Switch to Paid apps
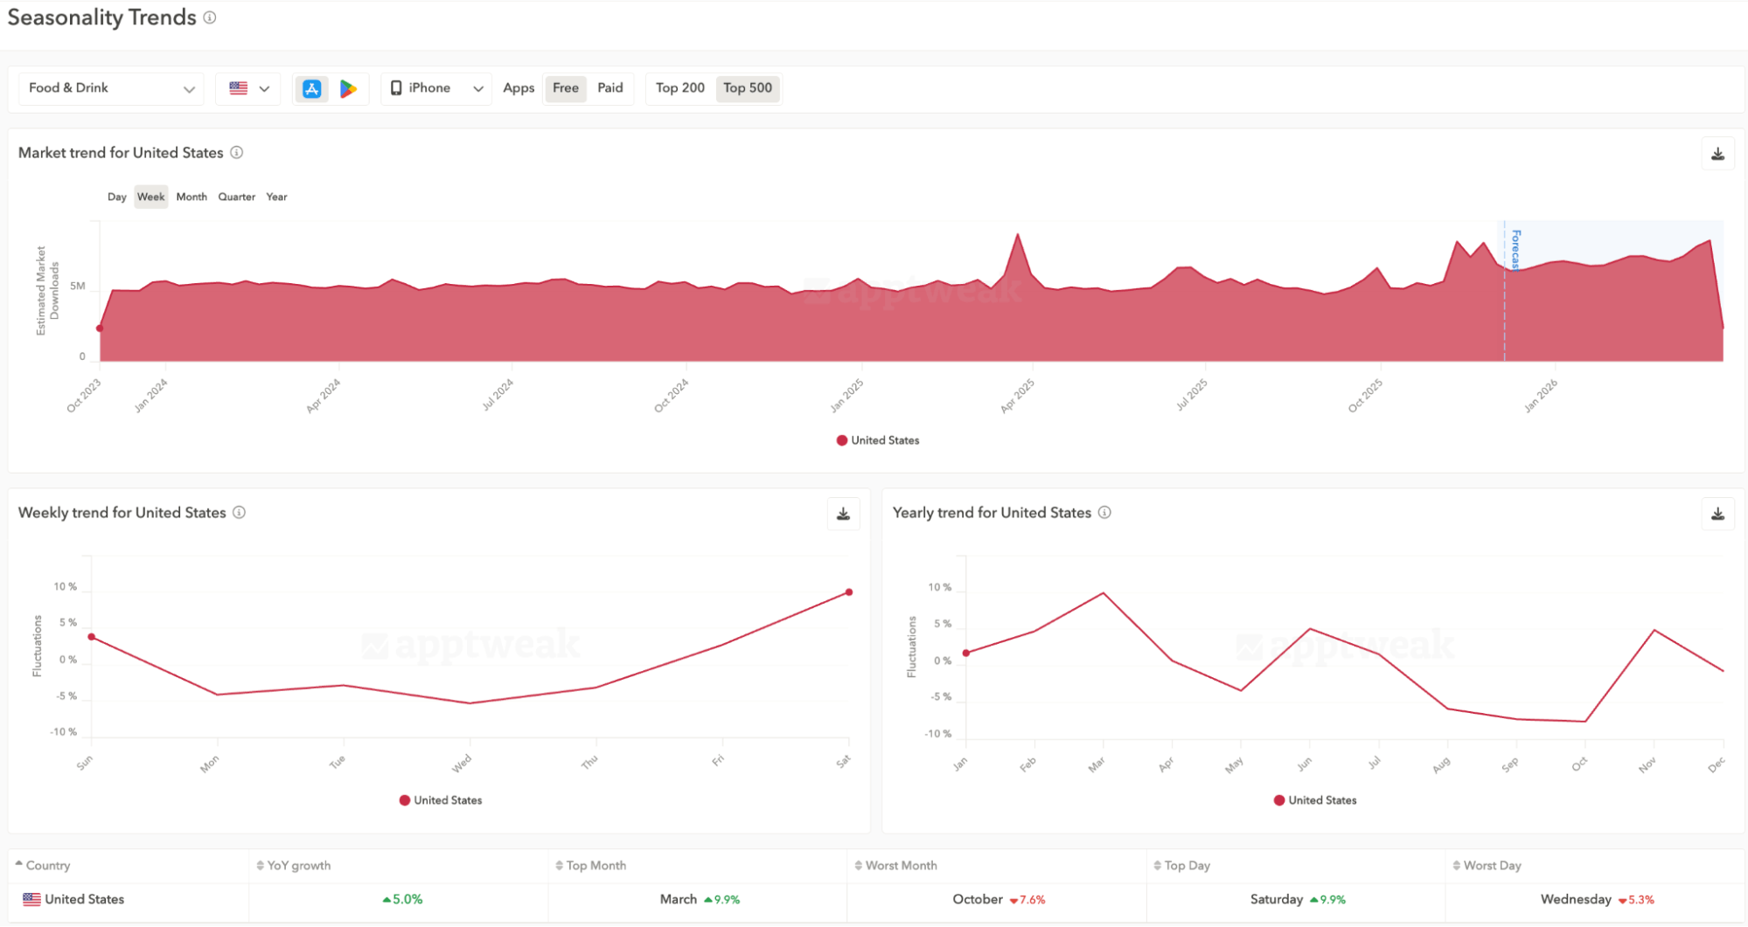The image size is (1748, 927). [609, 88]
